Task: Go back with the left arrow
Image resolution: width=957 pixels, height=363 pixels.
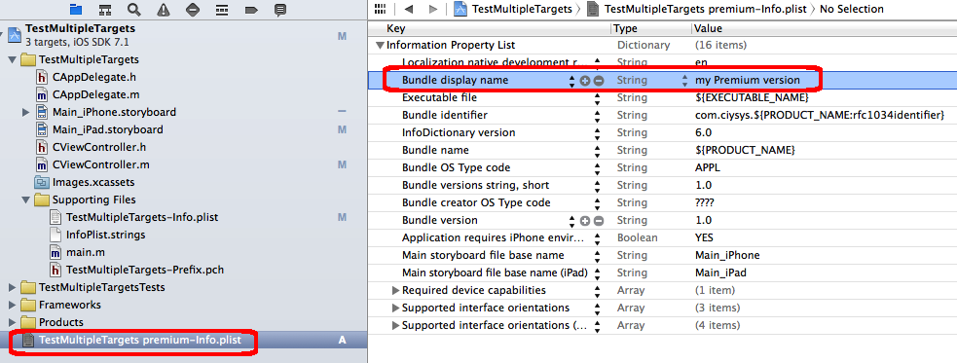Action: (408, 9)
